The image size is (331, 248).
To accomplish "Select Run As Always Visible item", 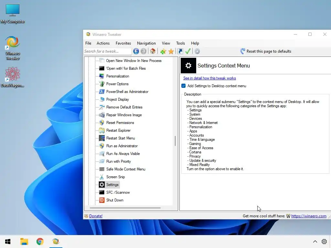I will 123,154.
